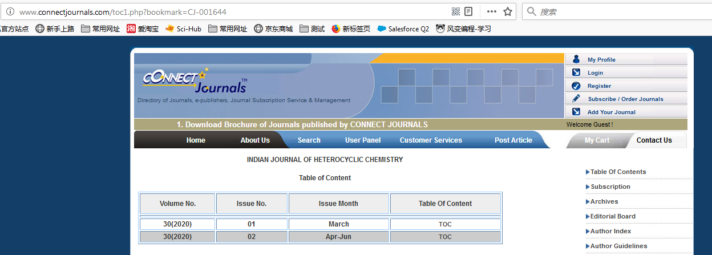Click the Subscribe pencil icon
712x255 pixels.
pyautogui.click(x=576, y=99)
